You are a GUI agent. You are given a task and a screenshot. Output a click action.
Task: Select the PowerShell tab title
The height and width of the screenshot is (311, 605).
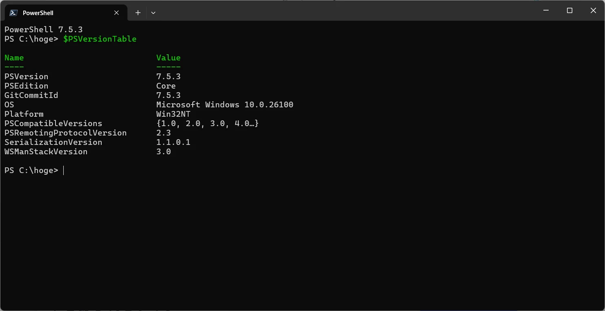pos(38,13)
